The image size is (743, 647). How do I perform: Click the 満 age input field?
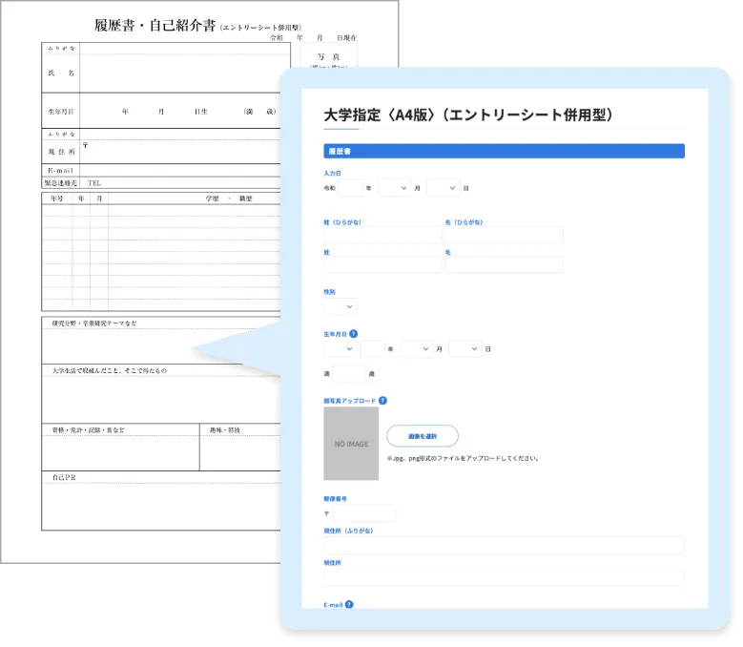pos(349,374)
